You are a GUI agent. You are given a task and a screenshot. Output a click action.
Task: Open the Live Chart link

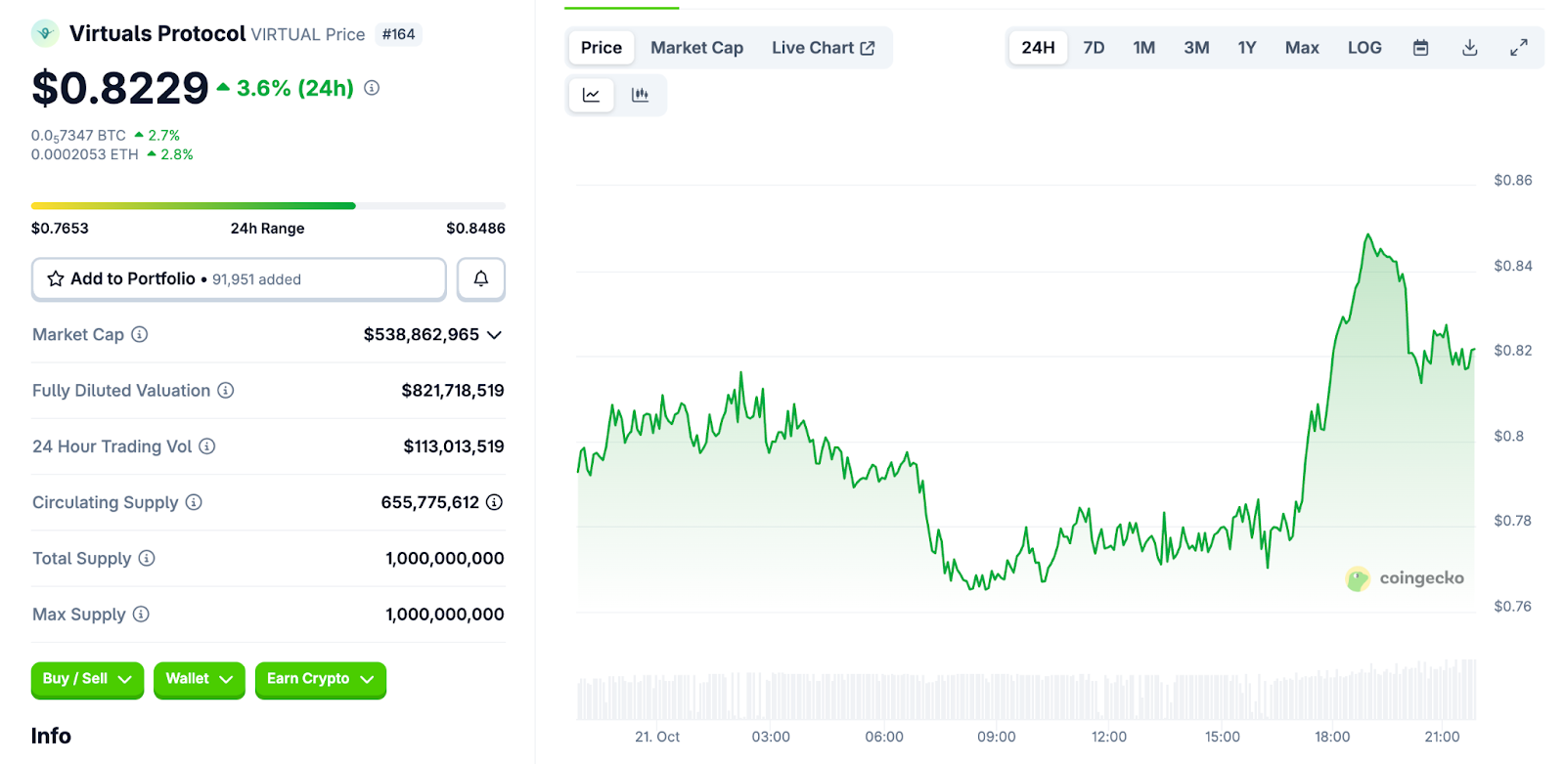pos(823,48)
